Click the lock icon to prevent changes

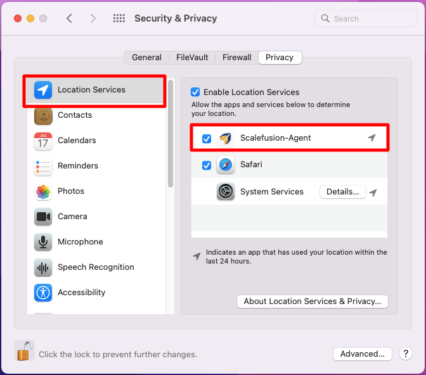pyautogui.click(x=24, y=352)
